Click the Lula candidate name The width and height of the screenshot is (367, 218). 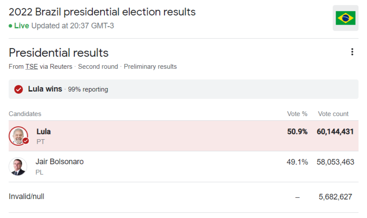click(43, 132)
